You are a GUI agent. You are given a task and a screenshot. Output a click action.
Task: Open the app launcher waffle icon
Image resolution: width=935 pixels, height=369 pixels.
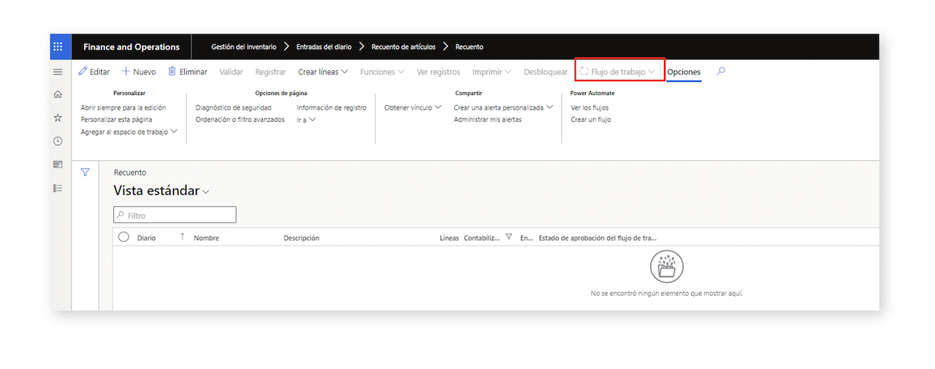pos(58,47)
